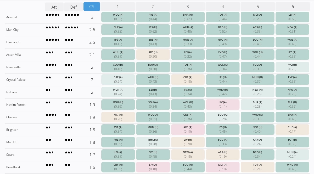Viewport: 314px width, 174px height.
Task: Click Arsenal's attack star rating
Action: pyautogui.click(x=53, y=15)
